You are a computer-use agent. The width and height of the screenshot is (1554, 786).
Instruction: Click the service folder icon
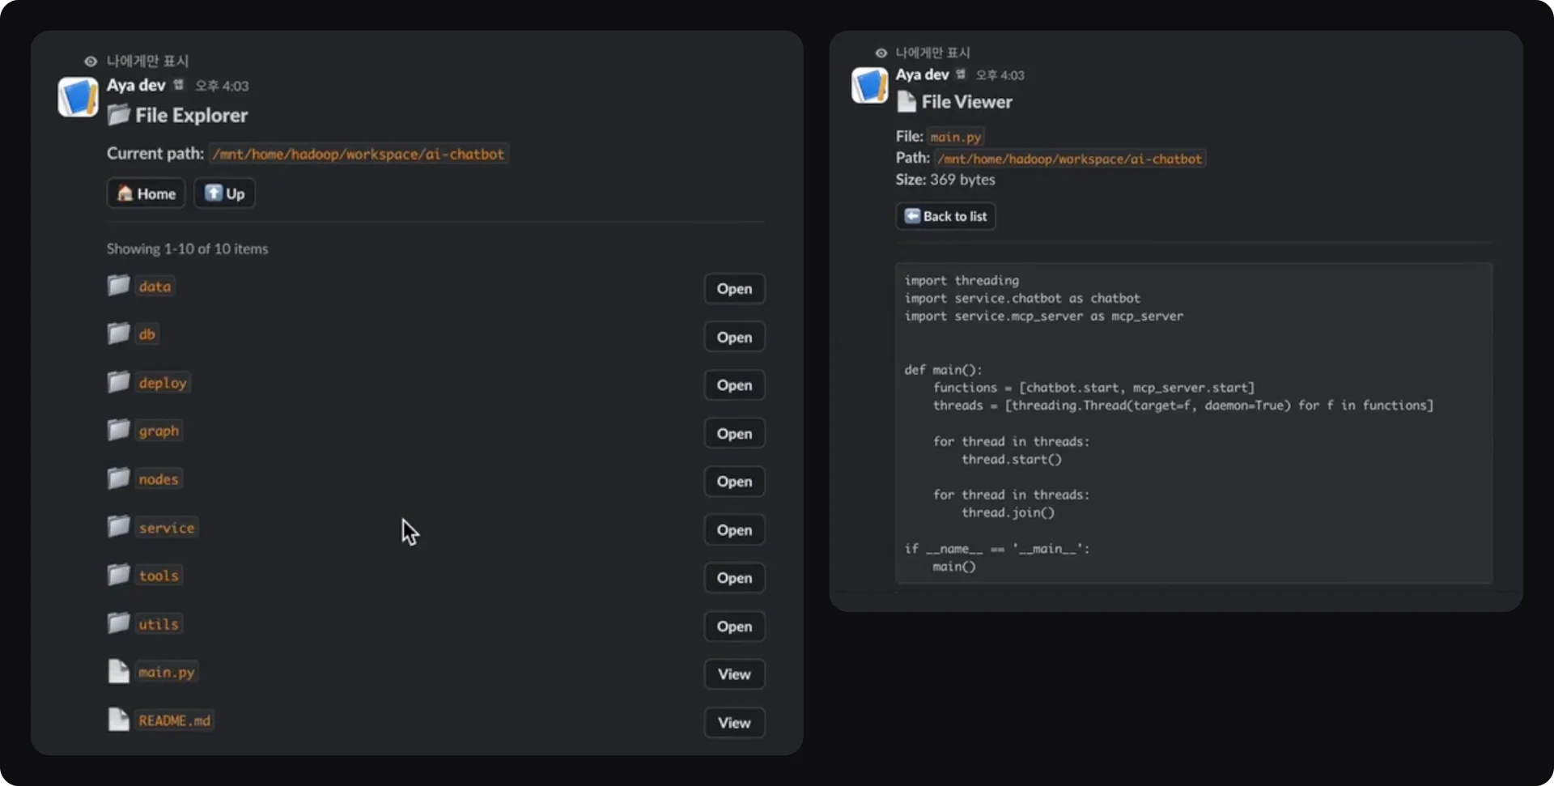tap(119, 527)
